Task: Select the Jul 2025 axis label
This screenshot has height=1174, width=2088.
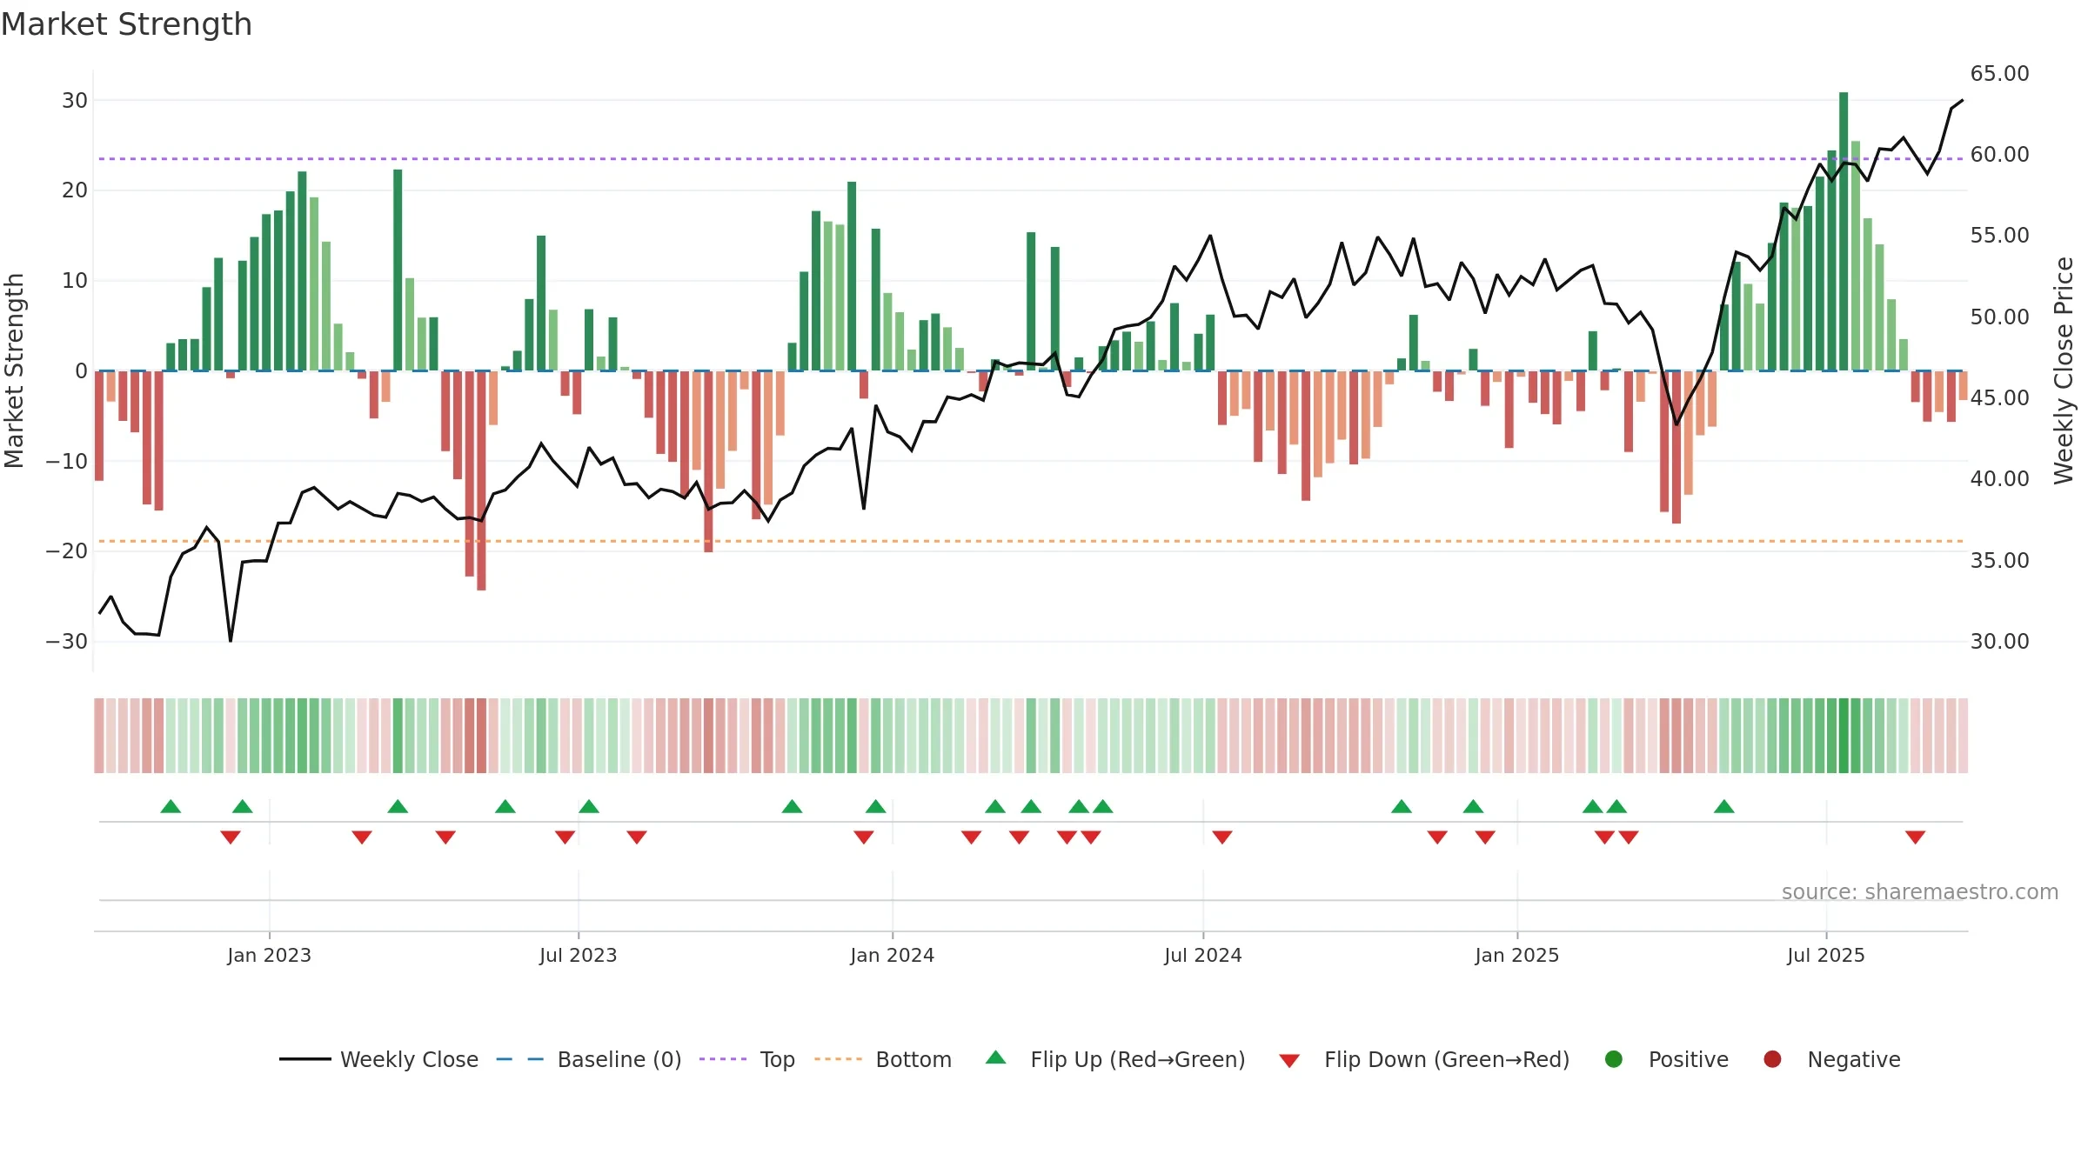Action: point(1825,955)
